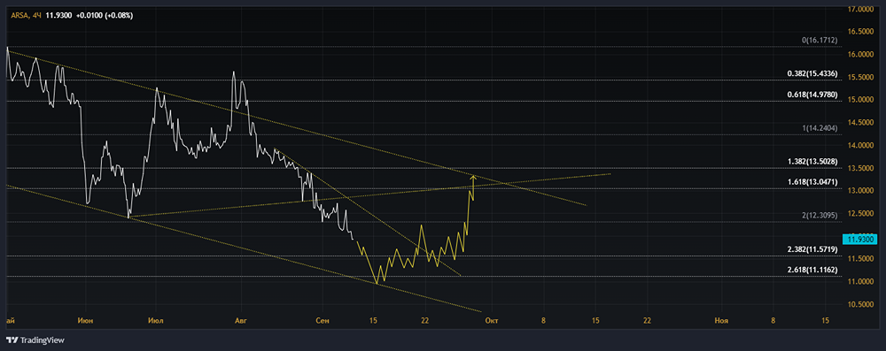Click 11.0000 on the price axis
The height and width of the screenshot is (351, 886).
pos(860,281)
